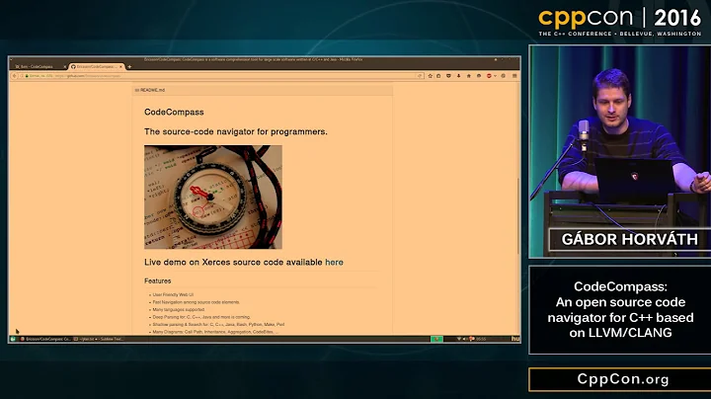Click the compass image in the README
711x399 pixels.
(x=213, y=197)
